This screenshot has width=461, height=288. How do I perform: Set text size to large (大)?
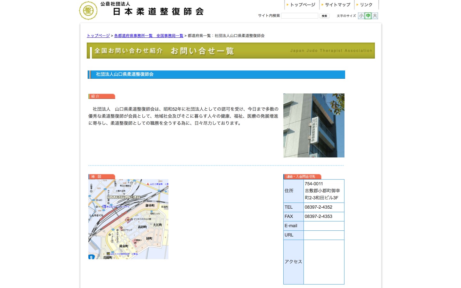click(375, 16)
